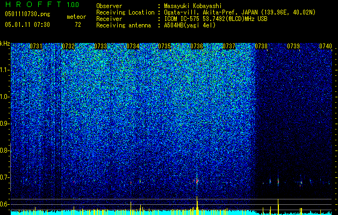Click the 0733 time marker label
The image size is (338, 215).
100,46
